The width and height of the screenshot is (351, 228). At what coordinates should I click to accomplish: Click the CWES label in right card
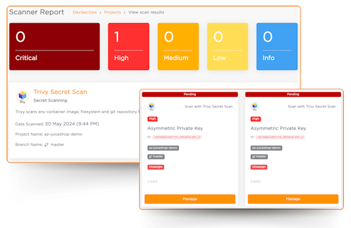tap(256, 181)
